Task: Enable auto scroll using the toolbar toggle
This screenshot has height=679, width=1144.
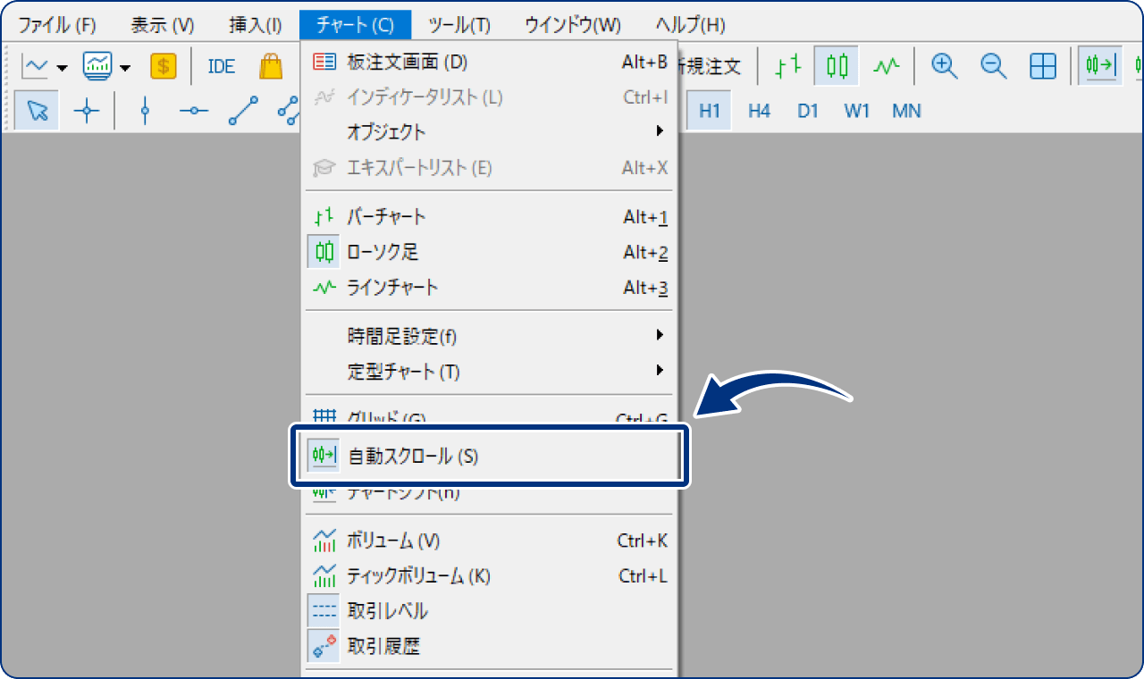Action: pos(1100,65)
